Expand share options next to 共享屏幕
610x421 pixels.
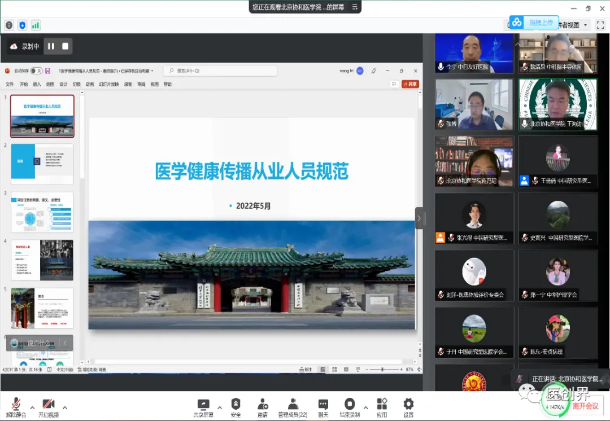click(220, 407)
